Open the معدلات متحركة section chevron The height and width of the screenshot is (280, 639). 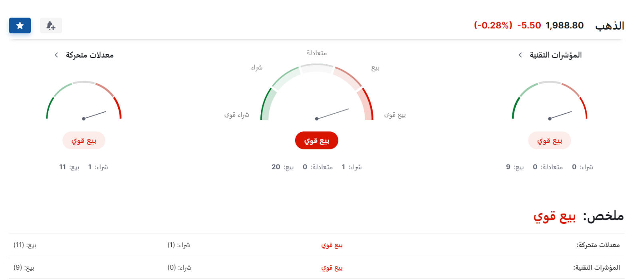pos(56,55)
